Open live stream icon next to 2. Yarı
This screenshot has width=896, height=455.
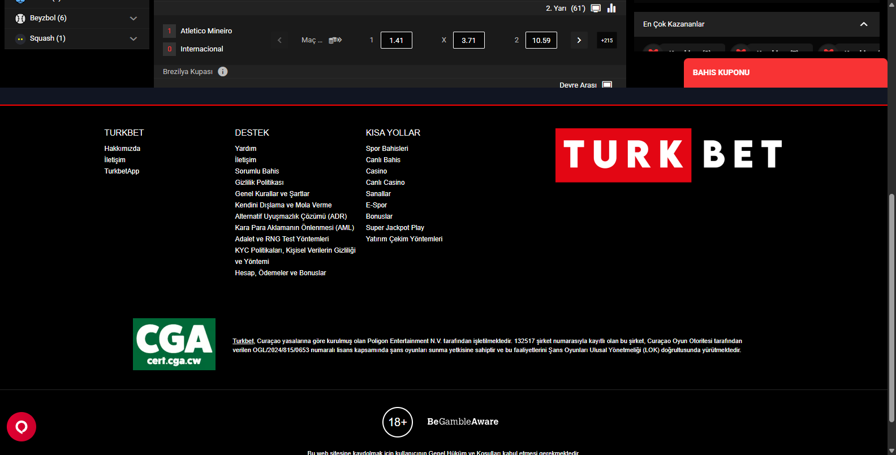pyautogui.click(x=596, y=8)
